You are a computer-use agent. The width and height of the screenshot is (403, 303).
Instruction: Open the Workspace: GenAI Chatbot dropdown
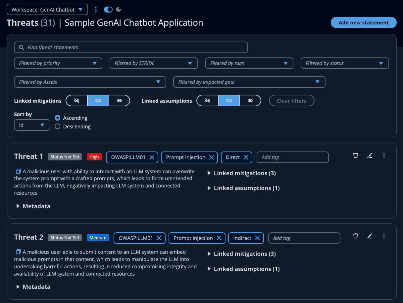(47, 9)
